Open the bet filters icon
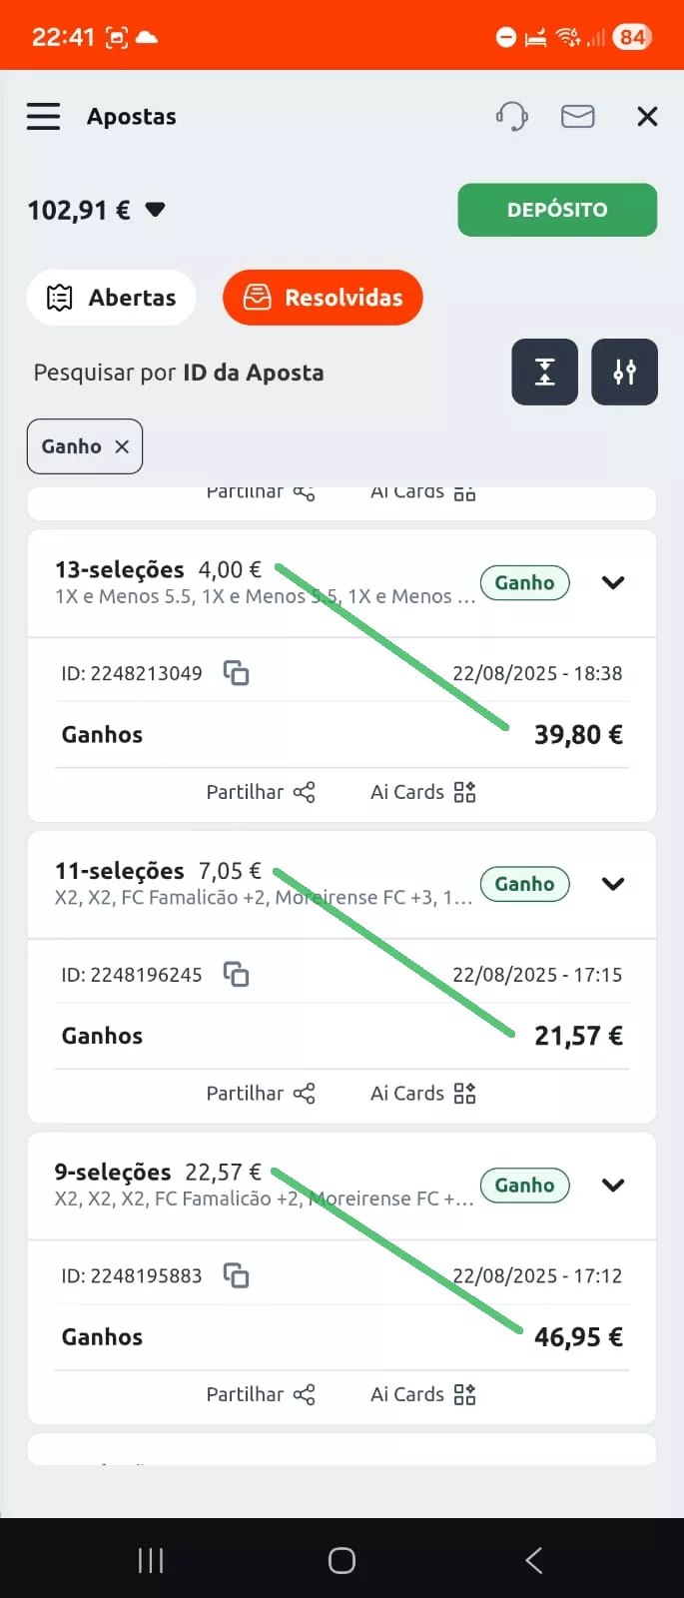Screen dimensions: 684x1598 [624, 373]
